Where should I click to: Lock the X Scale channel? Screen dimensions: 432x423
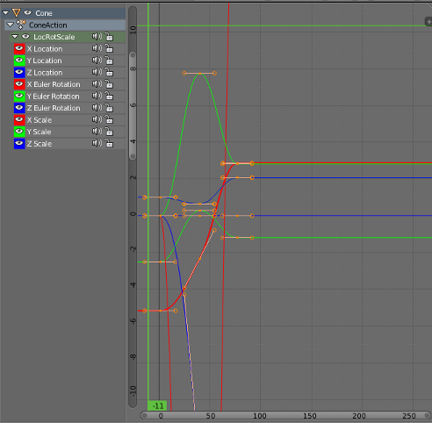[x=109, y=119]
